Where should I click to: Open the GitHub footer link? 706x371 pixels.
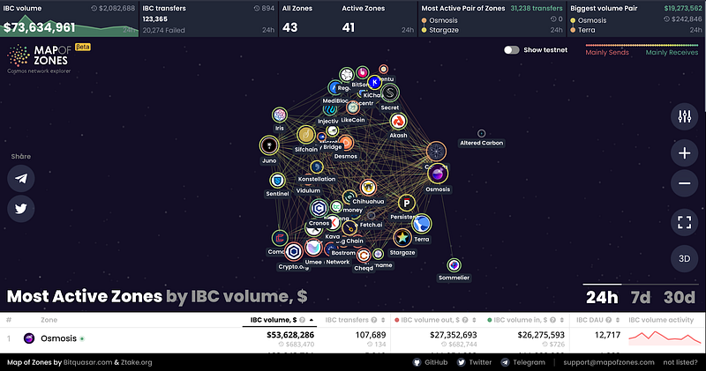click(x=431, y=362)
